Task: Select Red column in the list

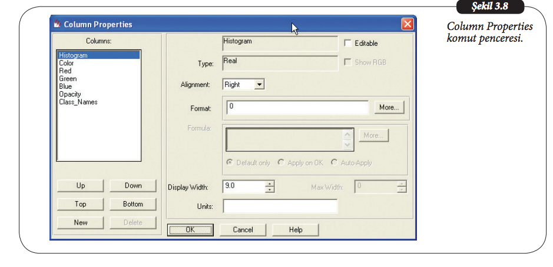Action: (65, 71)
